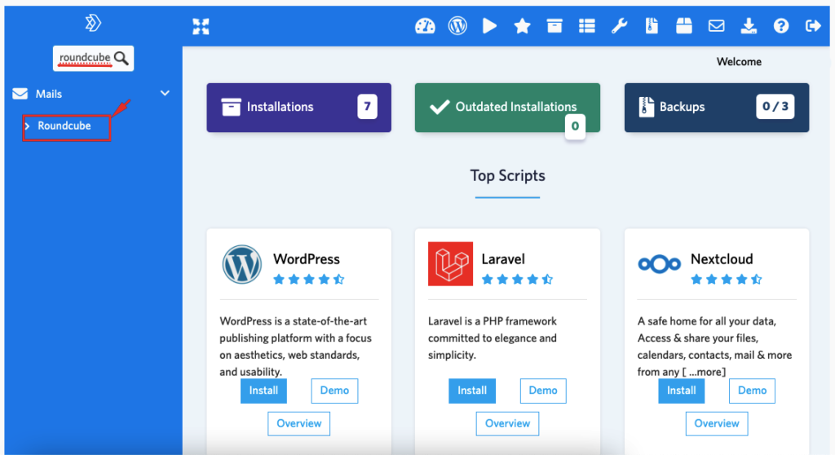
Task: Click the Laravel star rating
Action: coord(517,279)
